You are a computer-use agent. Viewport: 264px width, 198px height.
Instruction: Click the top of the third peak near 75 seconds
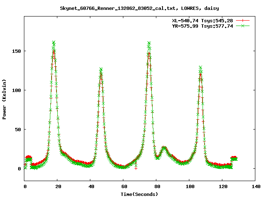[149, 43]
